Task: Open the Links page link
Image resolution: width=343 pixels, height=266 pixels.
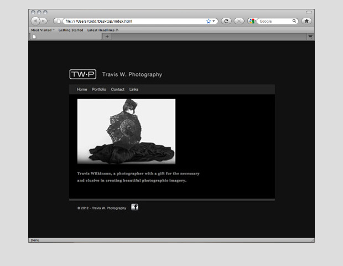Action: click(x=134, y=89)
